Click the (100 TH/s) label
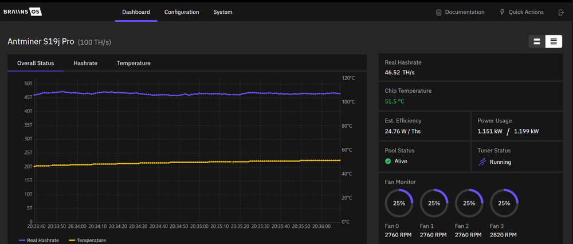This screenshot has height=244, width=573. pyautogui.click(x=95, y=42)
